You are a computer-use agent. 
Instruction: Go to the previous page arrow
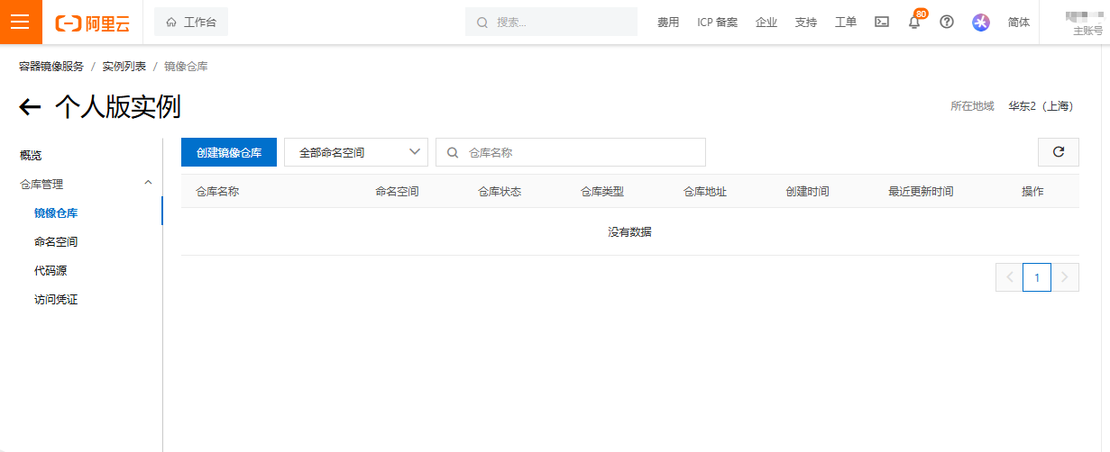coord(1009,277)
